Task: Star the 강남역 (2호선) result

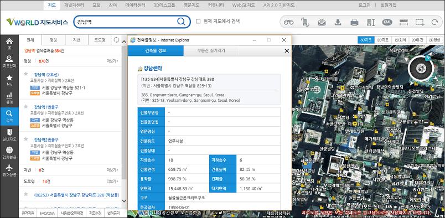Action: (x=26, y=74)
